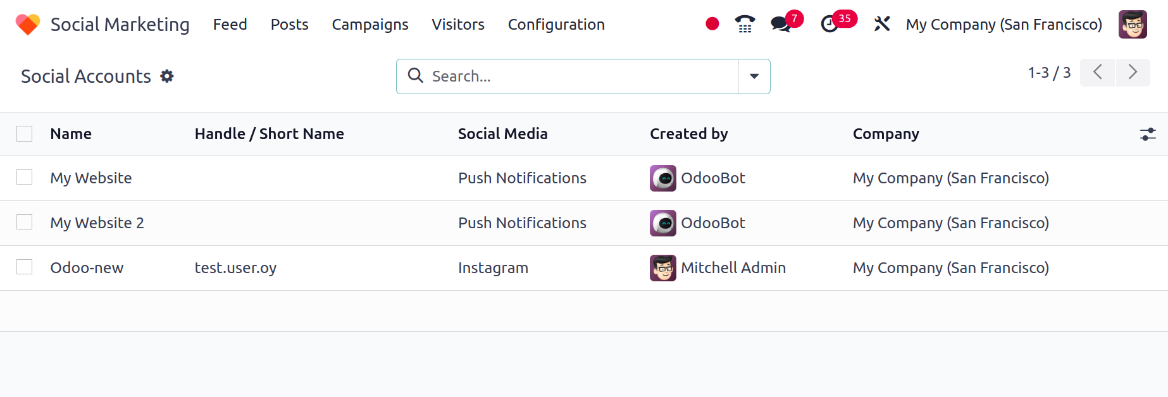Viewport: 1168px width, 397px height.
Task: Go to next page of records
Action: point(1133,73)
